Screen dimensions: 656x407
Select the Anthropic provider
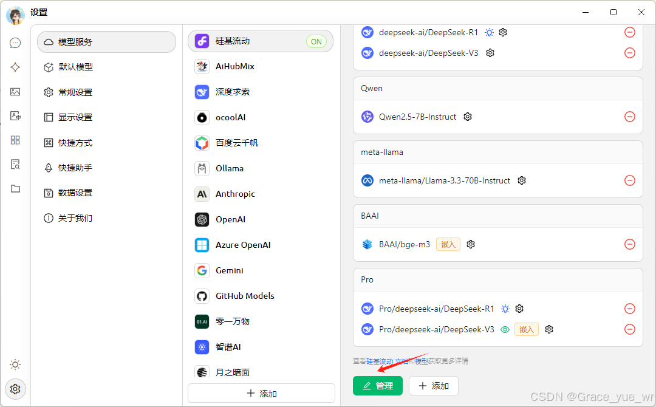pos(261,194)
